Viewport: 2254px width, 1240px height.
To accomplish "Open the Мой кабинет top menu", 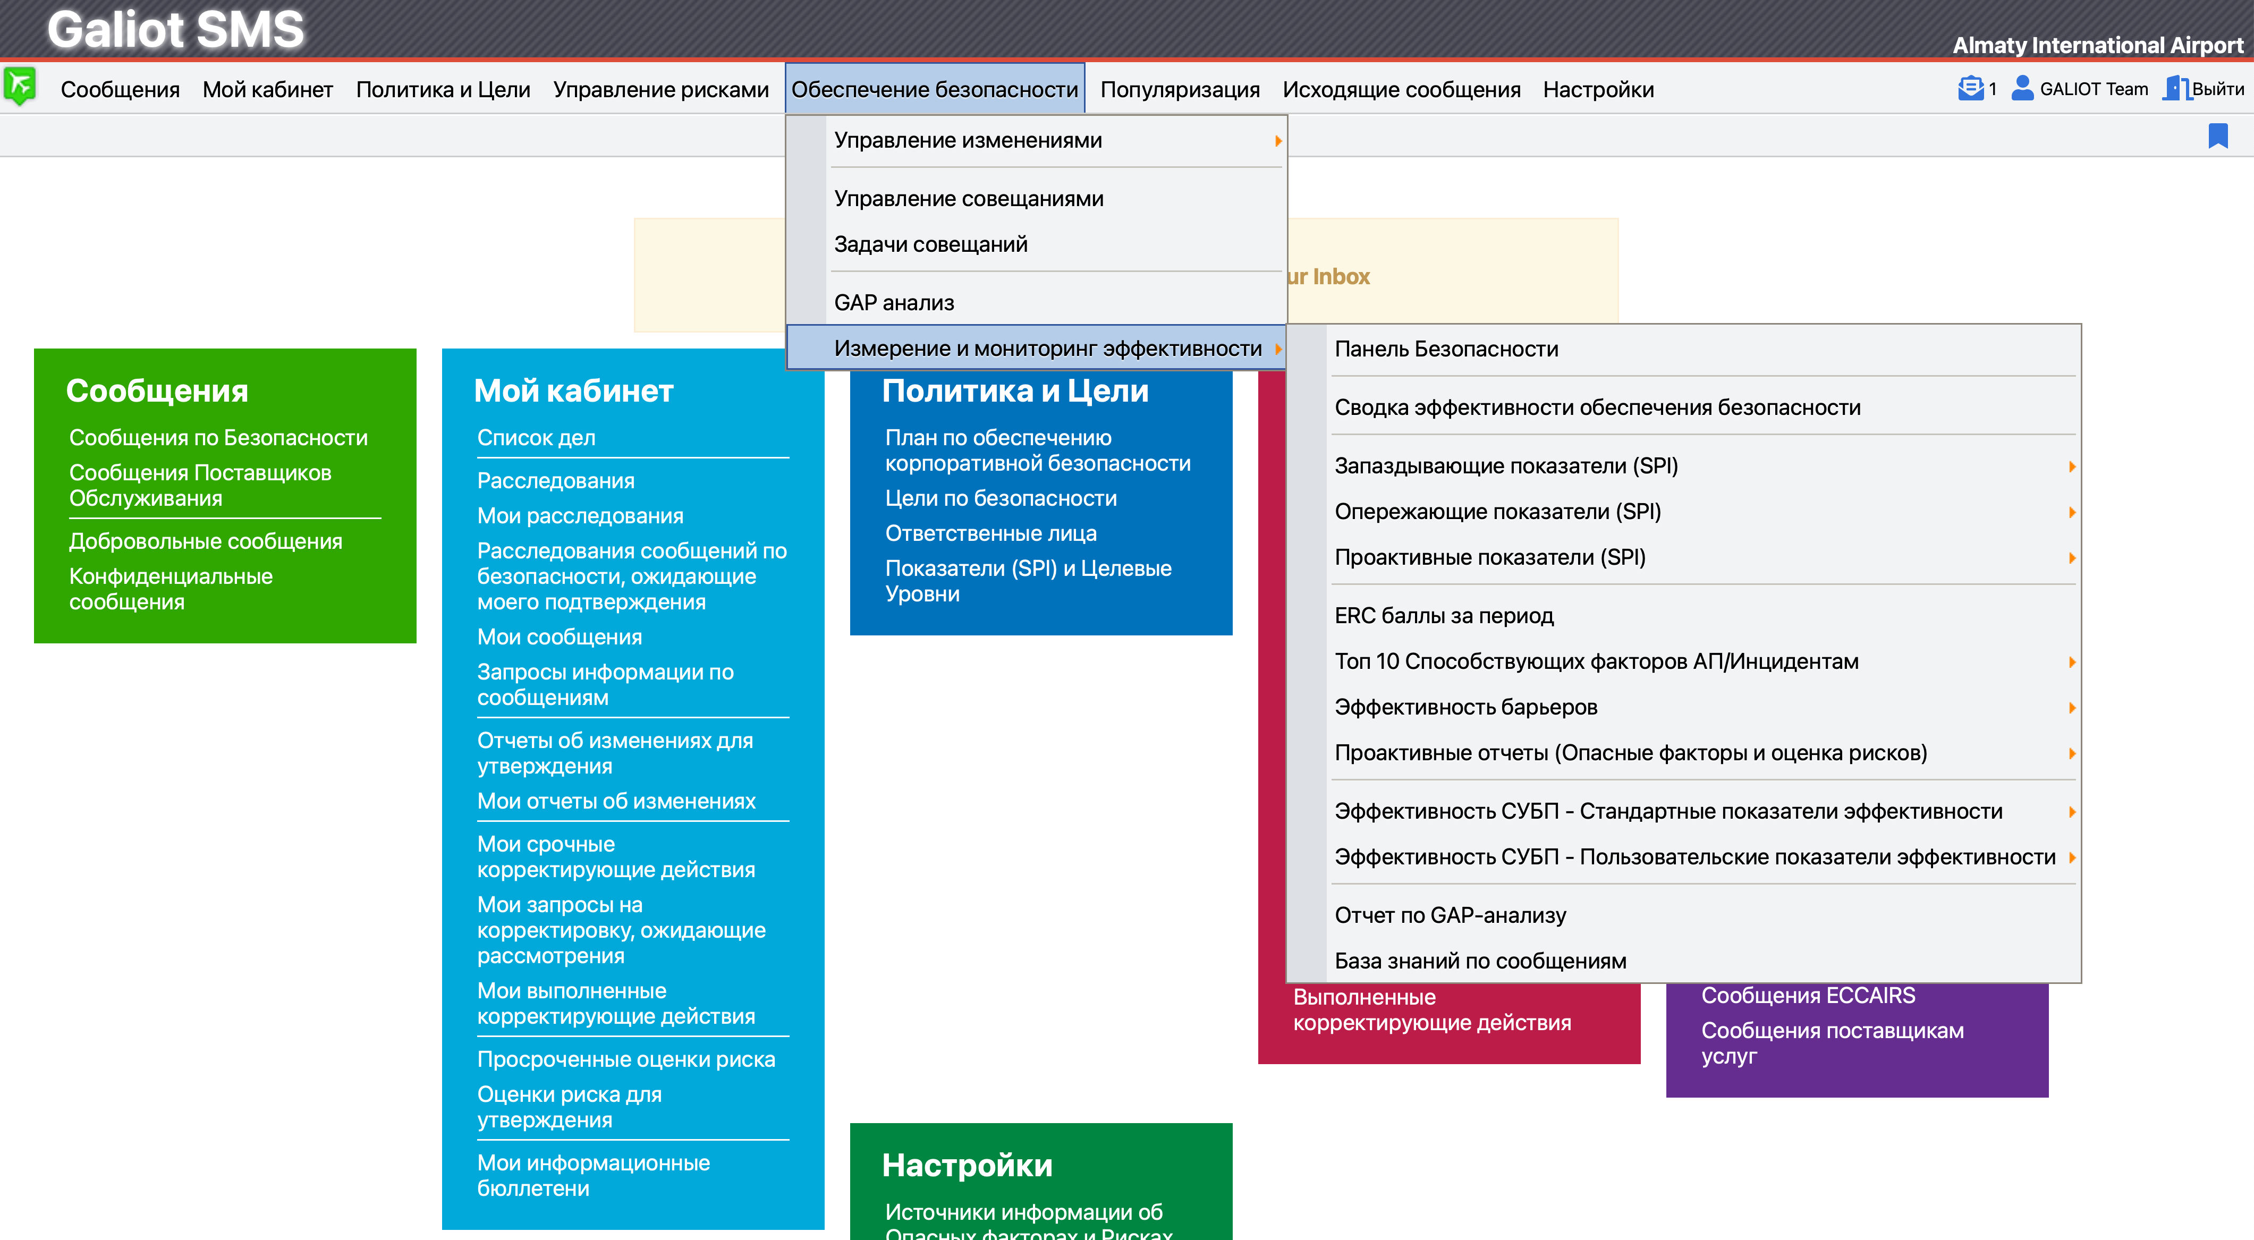I will [x=268, y=89].
